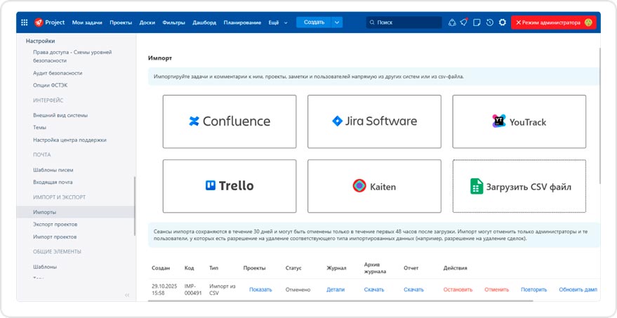Collapse the sidebar with double chevron
The image size is (617, 318).
[x=127, y=295]
